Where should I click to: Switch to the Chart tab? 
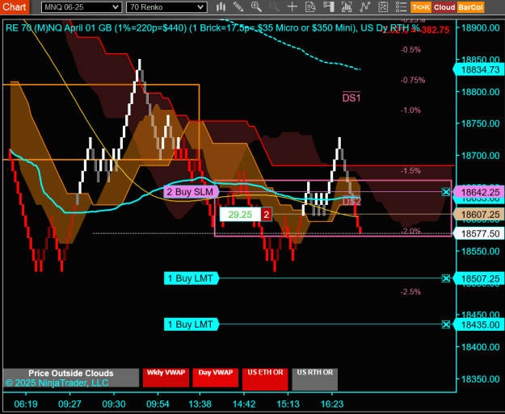[15, 6]
